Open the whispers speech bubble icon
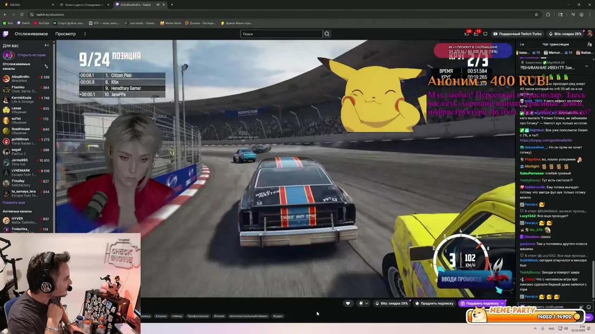 coord(485,34)
